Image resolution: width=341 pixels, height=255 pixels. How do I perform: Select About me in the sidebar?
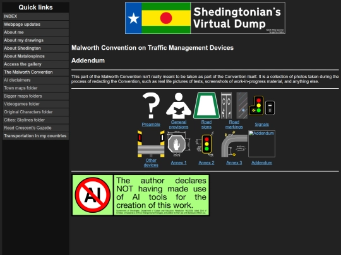pyautogui.click(x=35, y=32)
